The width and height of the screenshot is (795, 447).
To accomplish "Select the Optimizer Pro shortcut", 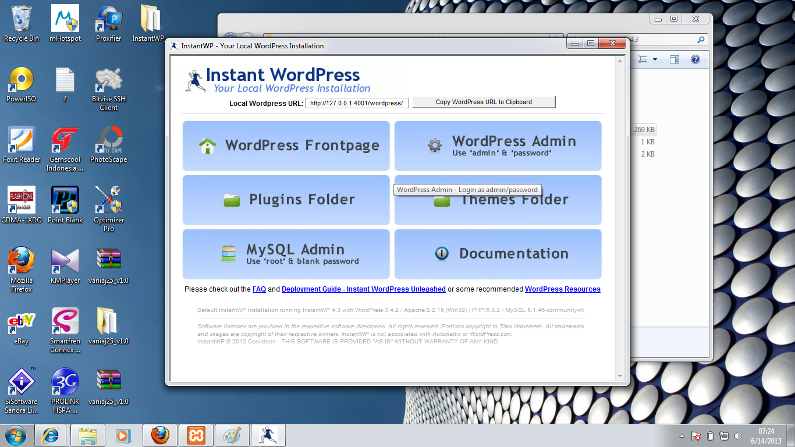I will pyautogui.click(x=109, y=210).
